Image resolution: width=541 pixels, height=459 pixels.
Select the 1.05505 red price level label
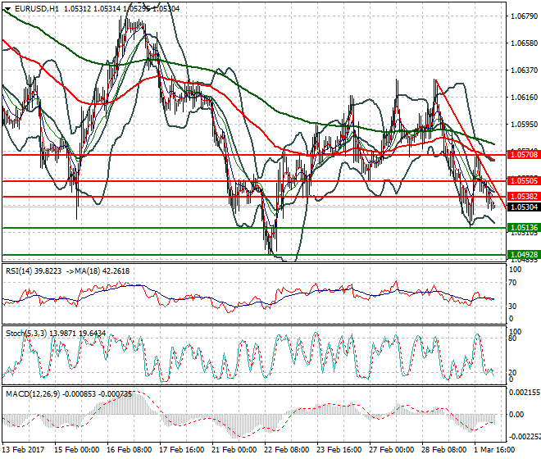pos(523,180)
